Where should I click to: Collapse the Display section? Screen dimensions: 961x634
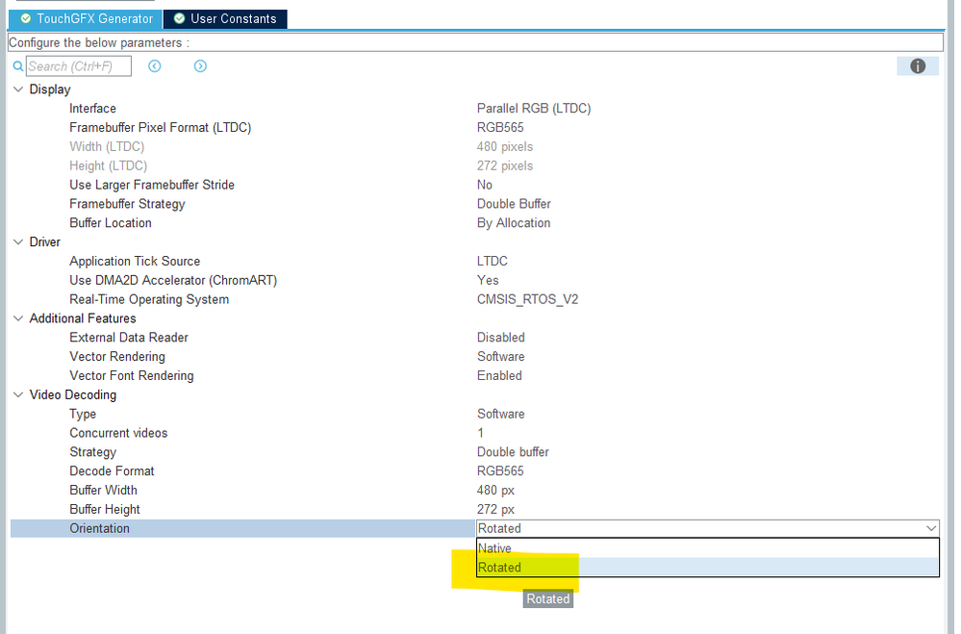(x=18, y=89)
